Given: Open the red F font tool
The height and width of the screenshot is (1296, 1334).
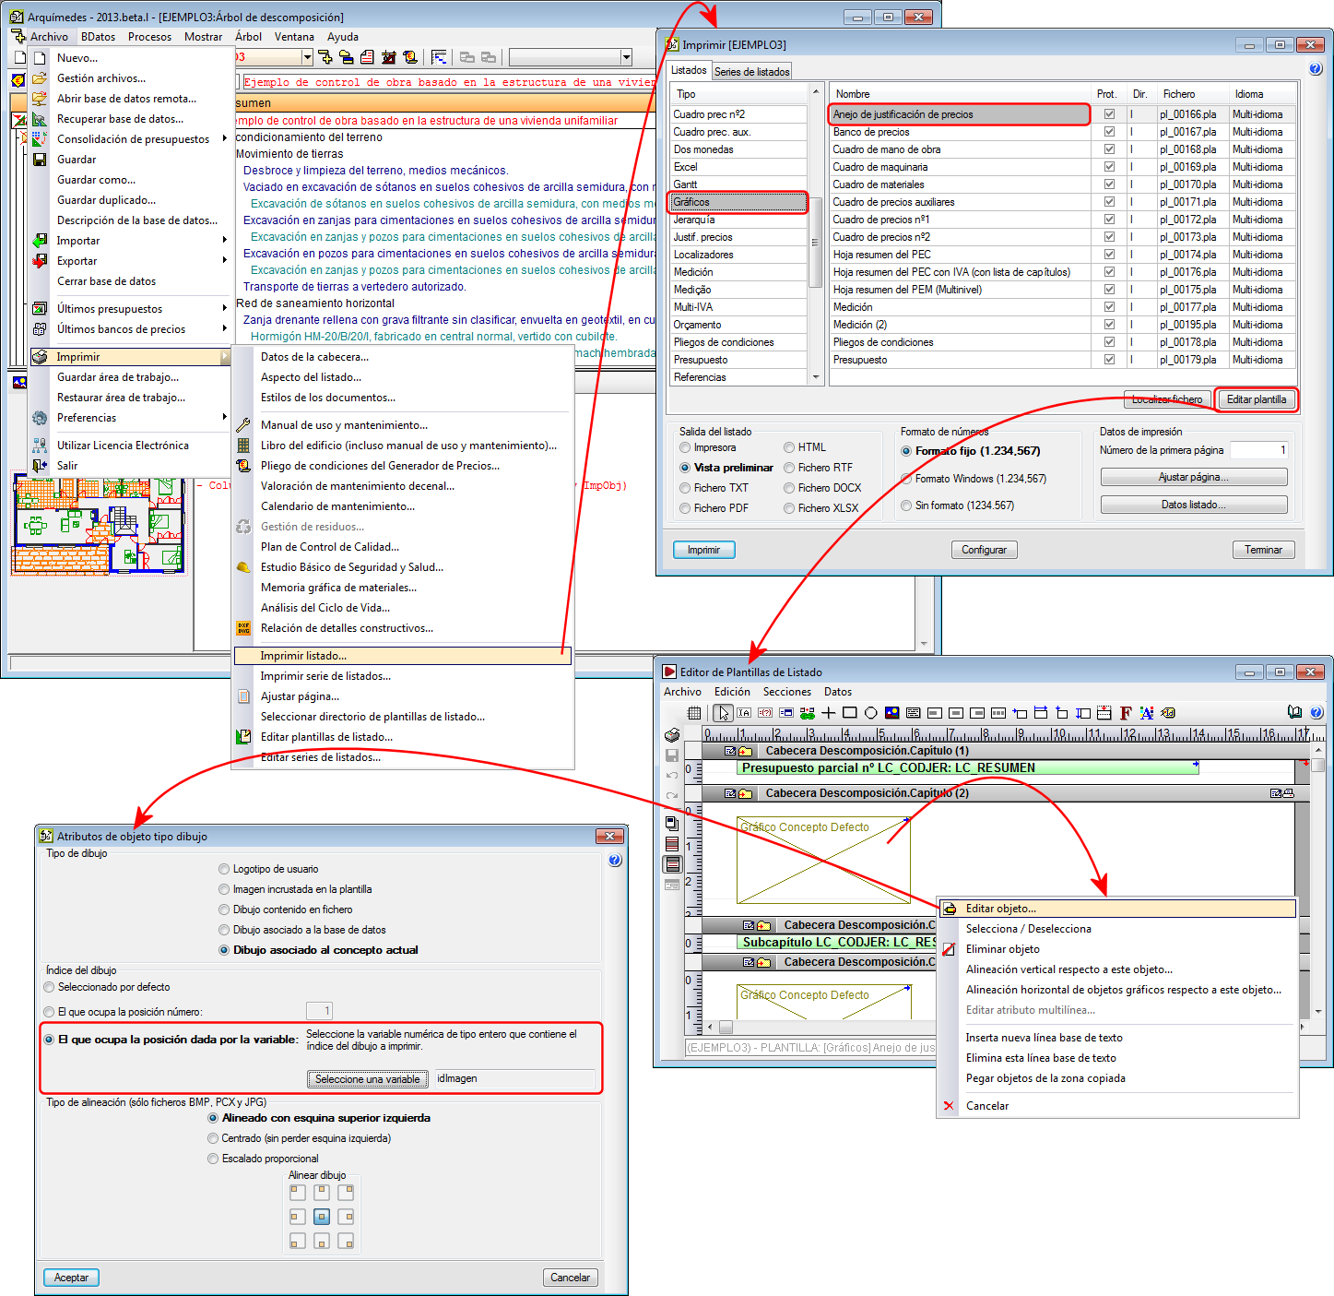Looking at the screenshot, I should tap(1126, 713).
